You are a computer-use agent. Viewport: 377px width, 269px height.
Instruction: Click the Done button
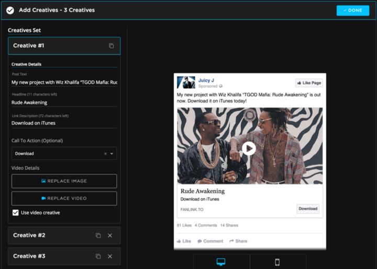tap(353, 10)
